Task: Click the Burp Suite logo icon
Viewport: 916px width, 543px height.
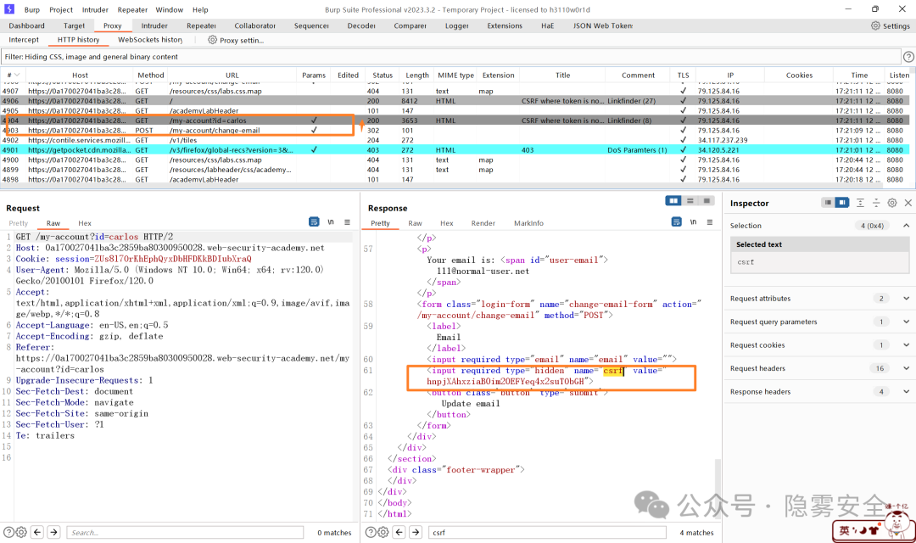Action: click(x=8, y=9)
